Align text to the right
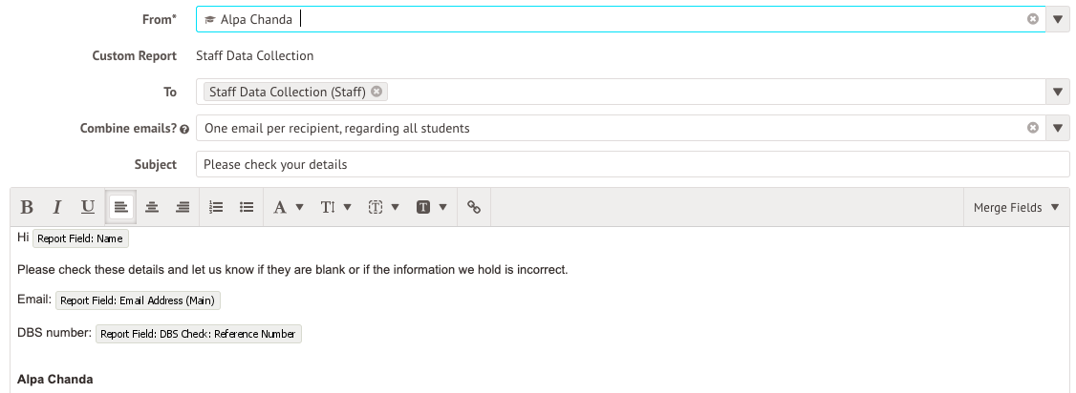The width and height of the screenshot is (1076, 393). coord(182,207)
